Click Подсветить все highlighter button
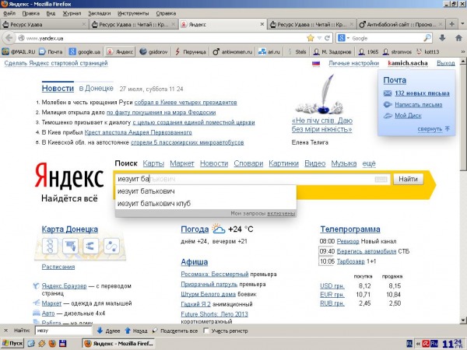This screenshot has width=467, height=350. (175, 331)
